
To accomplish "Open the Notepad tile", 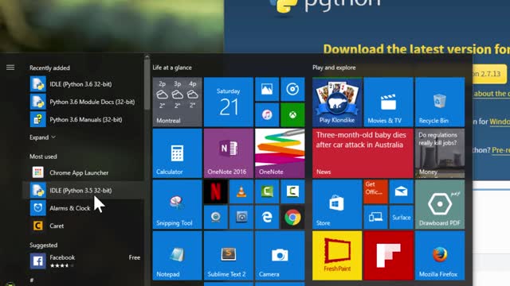I will click(x=177, y=256).
